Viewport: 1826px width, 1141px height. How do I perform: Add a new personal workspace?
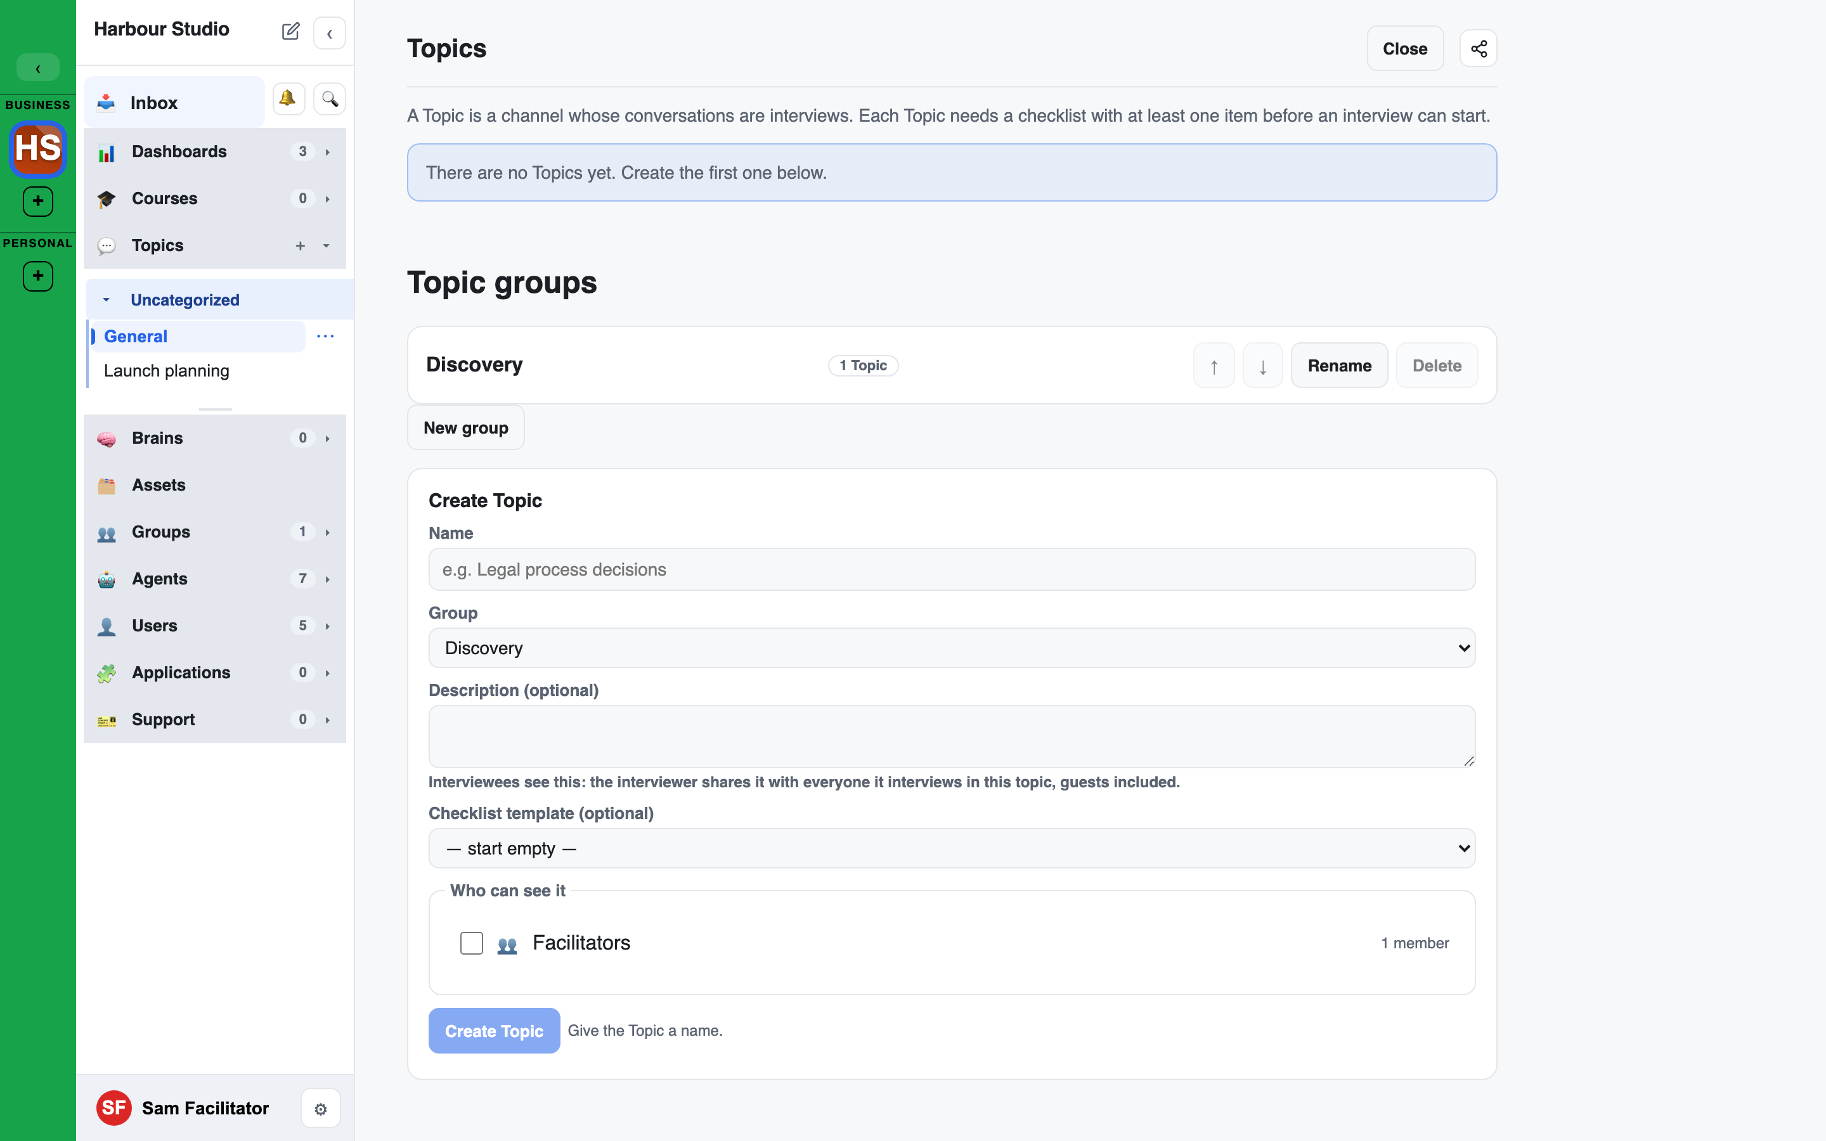tap(38, 276)
